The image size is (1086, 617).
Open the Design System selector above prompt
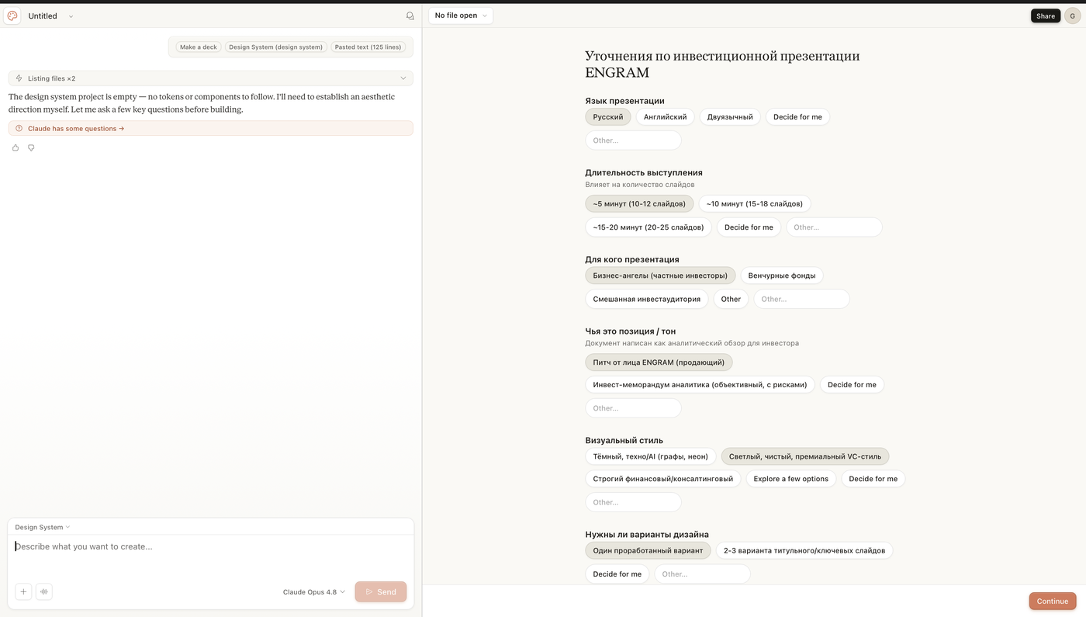pyautogui.click(x=43, y=527)
